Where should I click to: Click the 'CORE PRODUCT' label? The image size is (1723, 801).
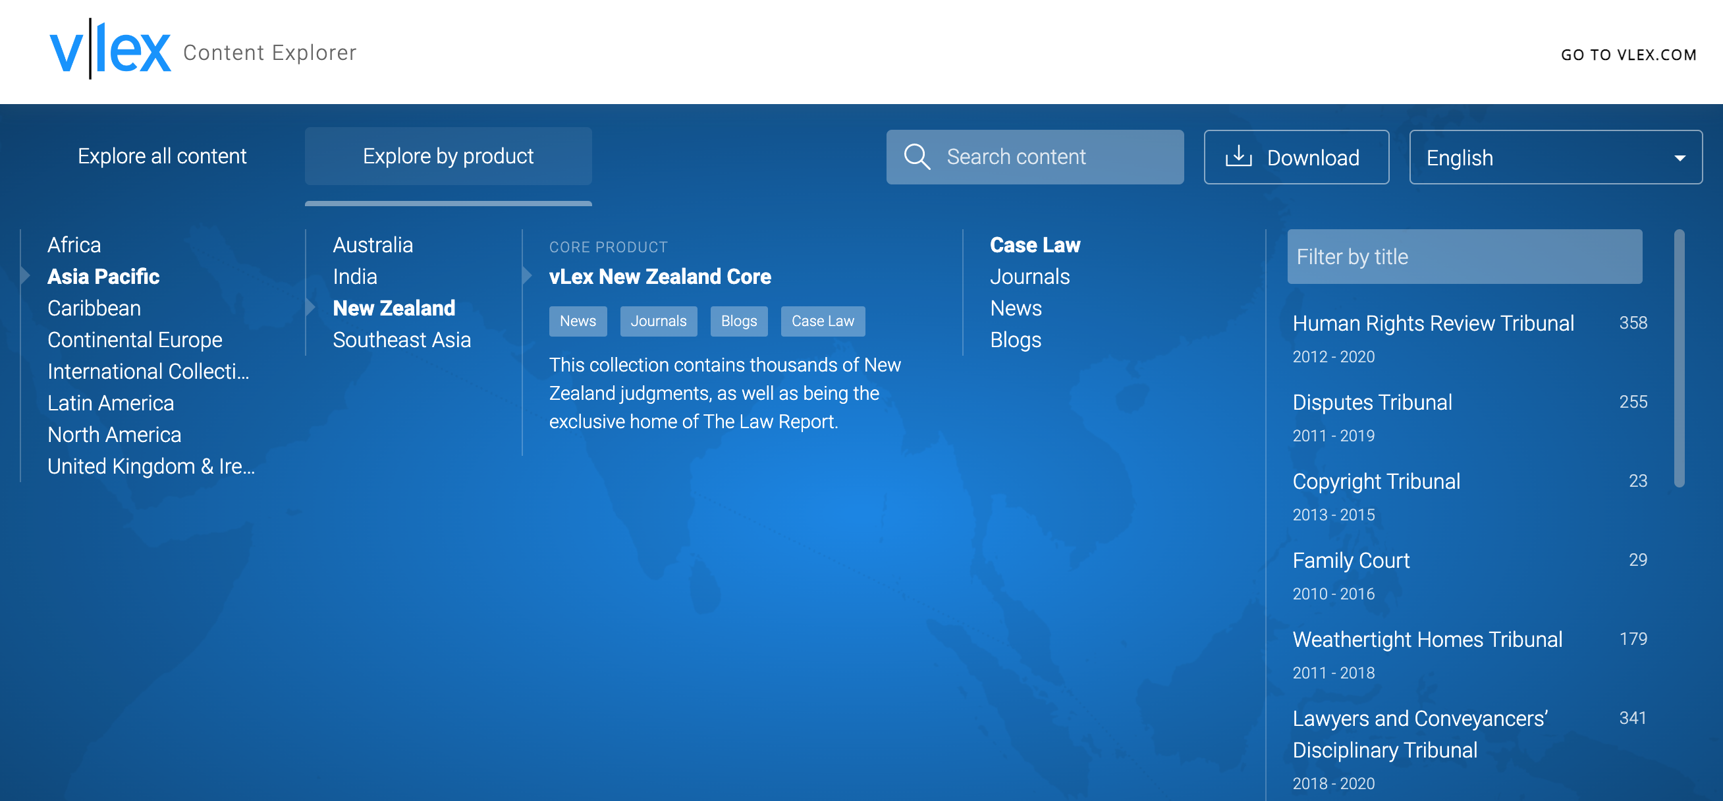(x=608, y=247)
